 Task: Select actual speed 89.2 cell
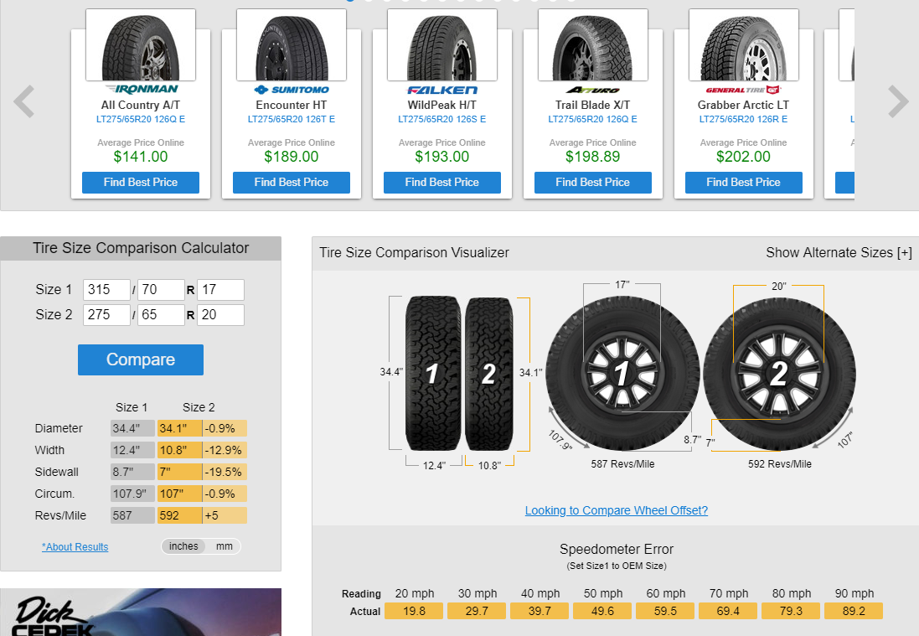click(854, 612)
